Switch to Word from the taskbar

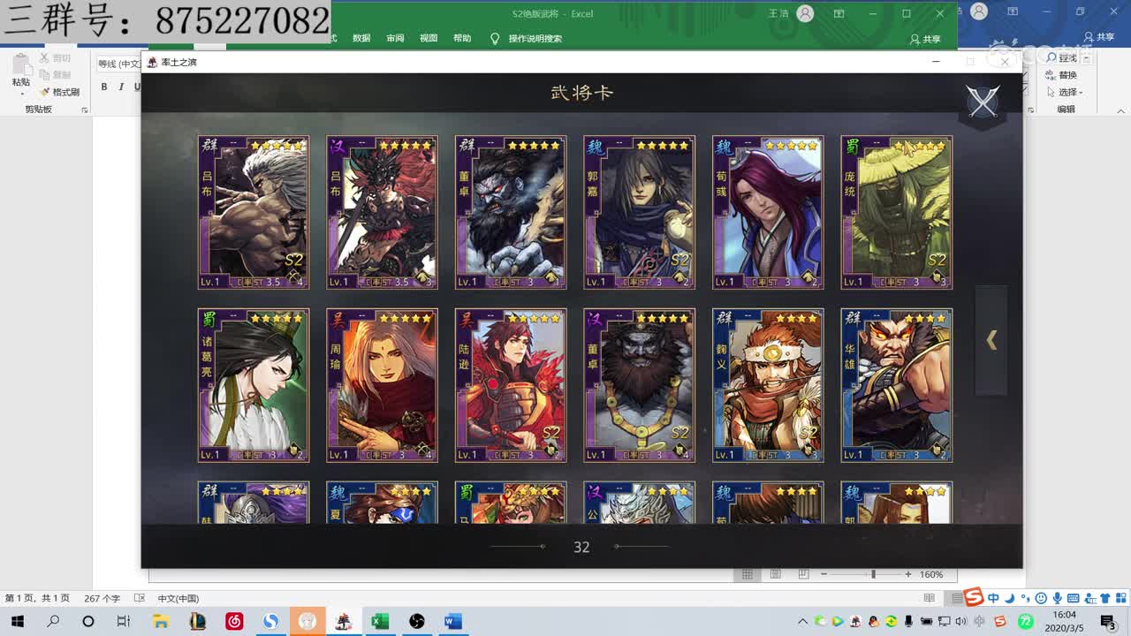453,622
